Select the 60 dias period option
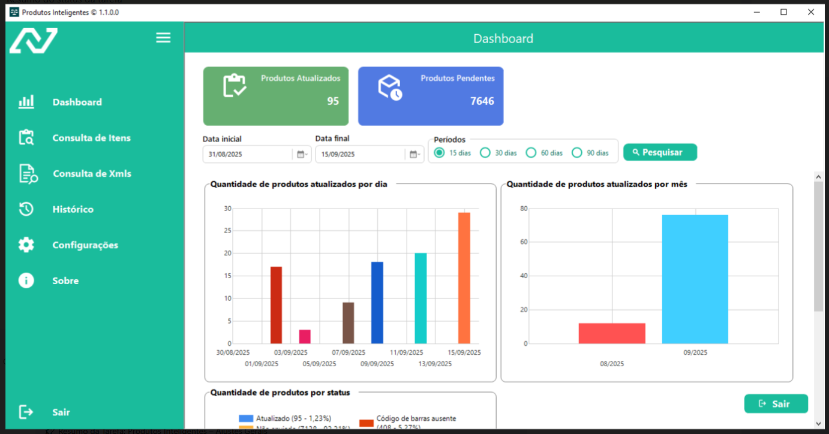This screenshot has height=434, width=829. (x=531, y=153)
